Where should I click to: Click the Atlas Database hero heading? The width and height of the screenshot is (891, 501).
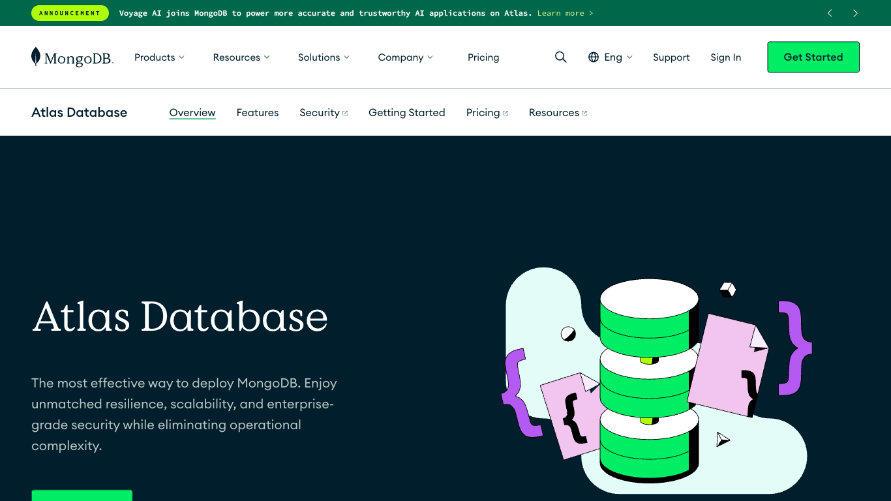180,317
